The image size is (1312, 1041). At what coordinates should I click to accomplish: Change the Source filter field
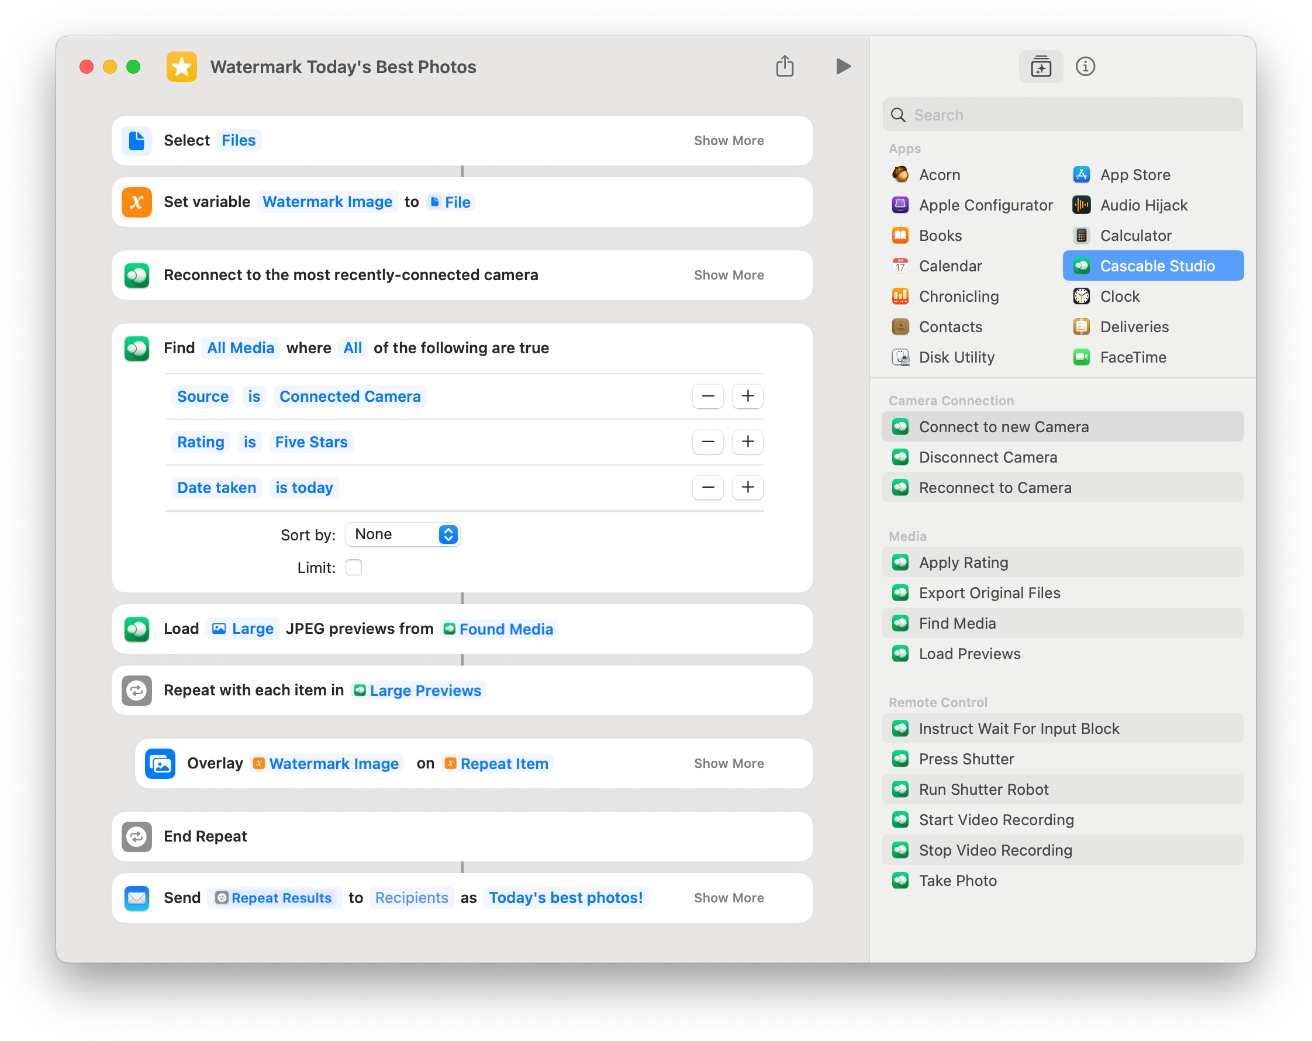(203, 397)
